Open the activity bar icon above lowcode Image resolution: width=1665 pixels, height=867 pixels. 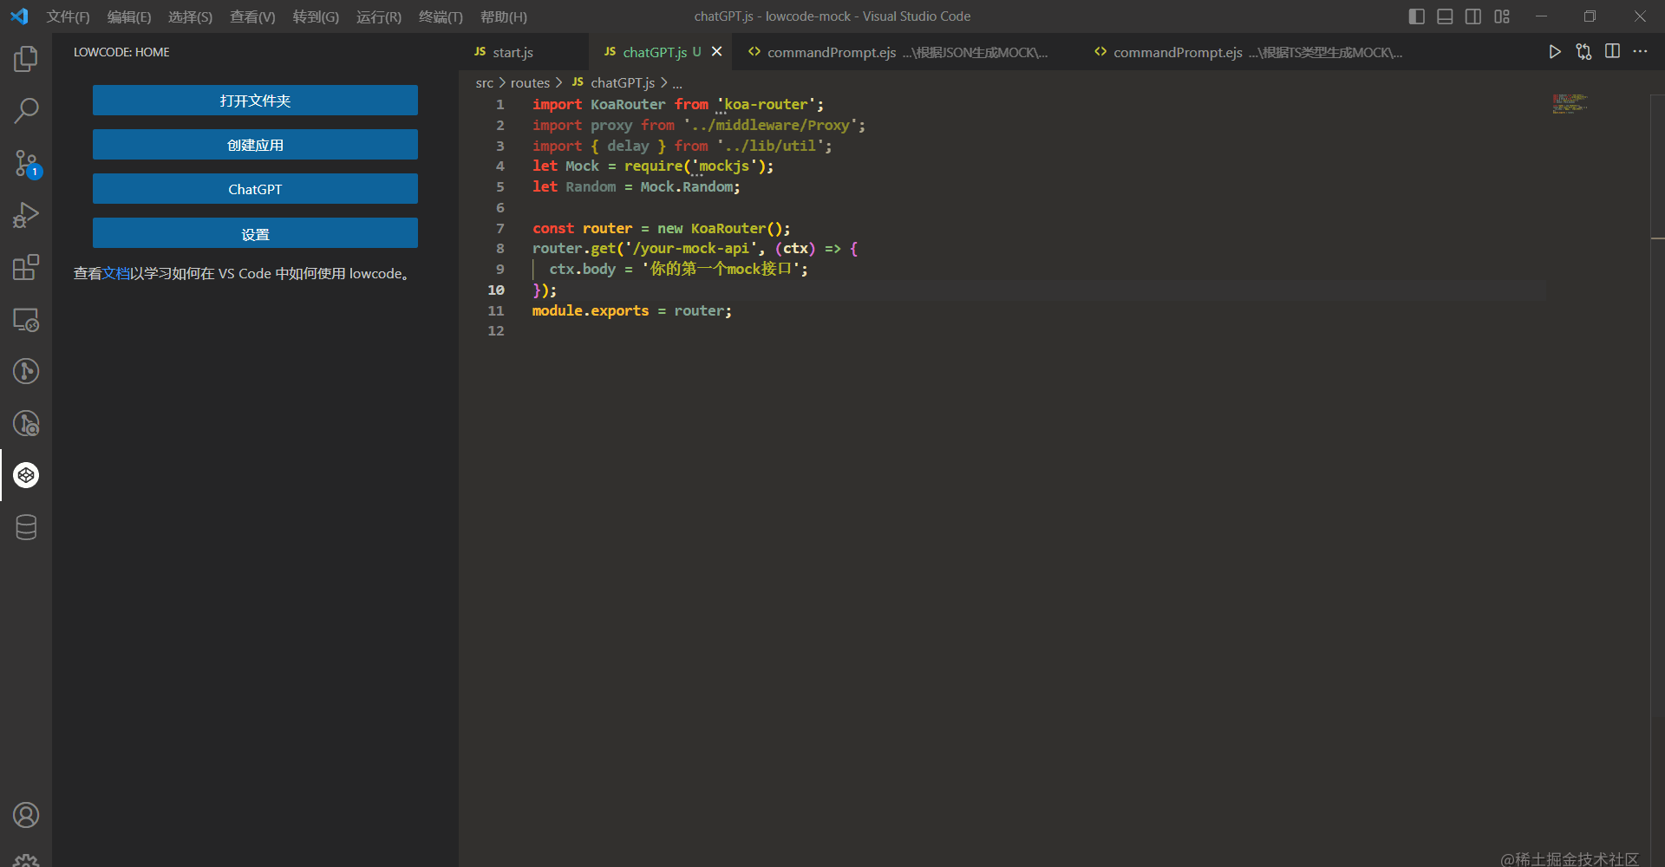tap(26, 423)
